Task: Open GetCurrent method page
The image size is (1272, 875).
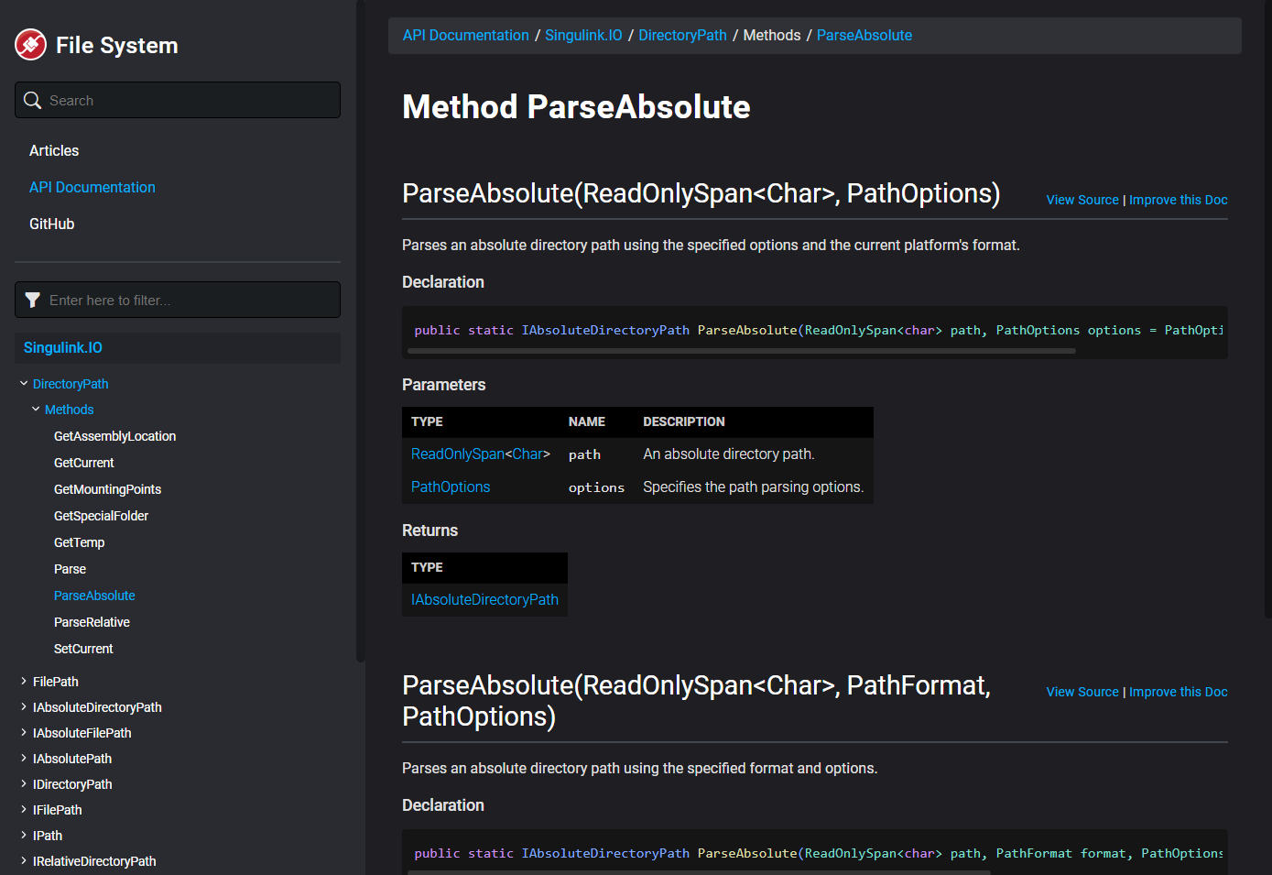Action: tap(84, 463)
